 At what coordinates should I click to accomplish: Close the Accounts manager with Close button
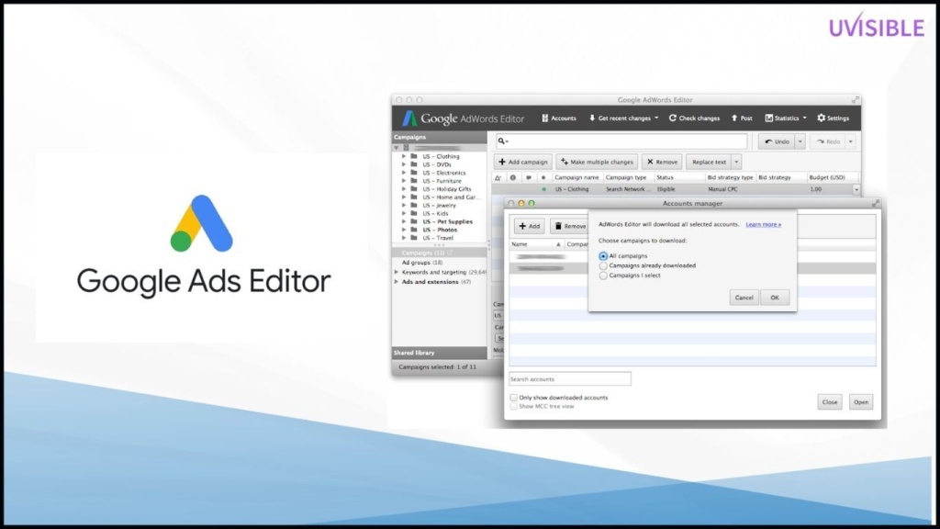[830, 402]
